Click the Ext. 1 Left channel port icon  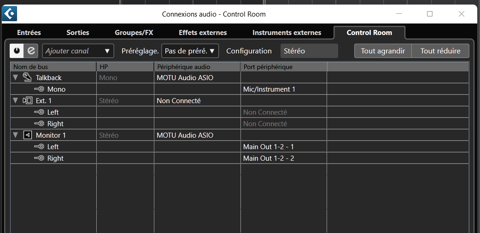click(x=39, y=112)
